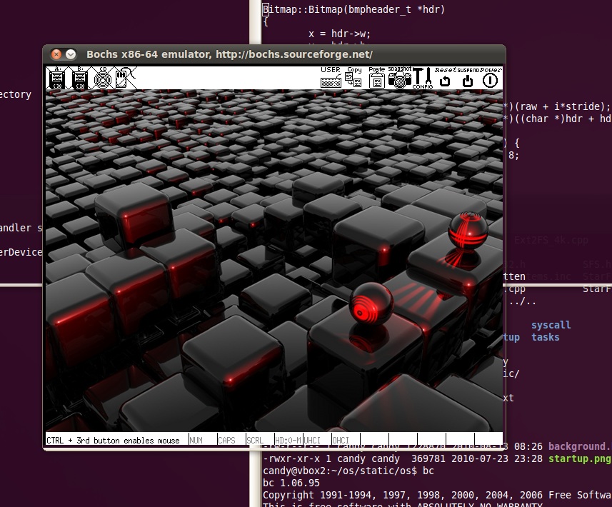Click the 'erDevice' text in the left terminal
612x507 pixels.
coord(21,252)
